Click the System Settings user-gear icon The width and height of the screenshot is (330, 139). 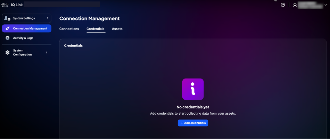(x=7, y=18)
